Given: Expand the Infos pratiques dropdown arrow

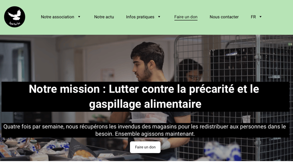Looking at the screenshot, I should (159, 17).
